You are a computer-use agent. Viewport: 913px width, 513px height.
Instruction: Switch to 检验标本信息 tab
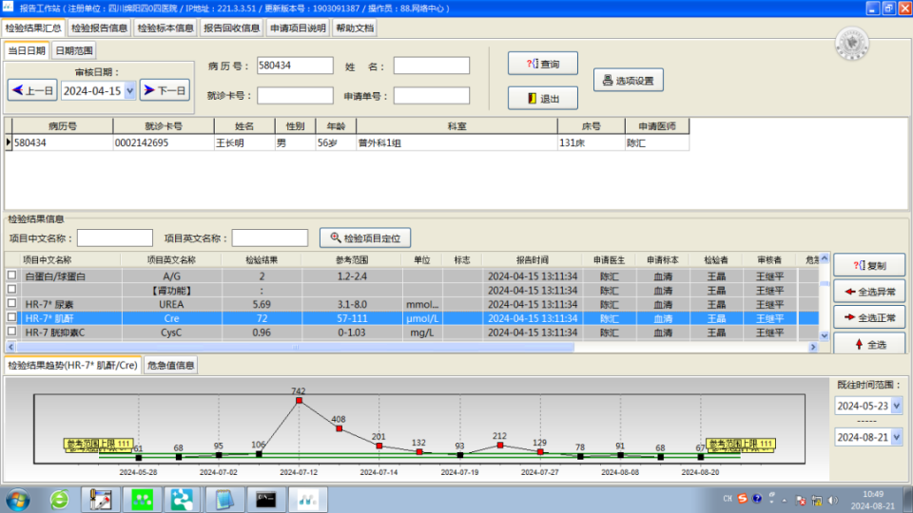click(x=165, y=28)
